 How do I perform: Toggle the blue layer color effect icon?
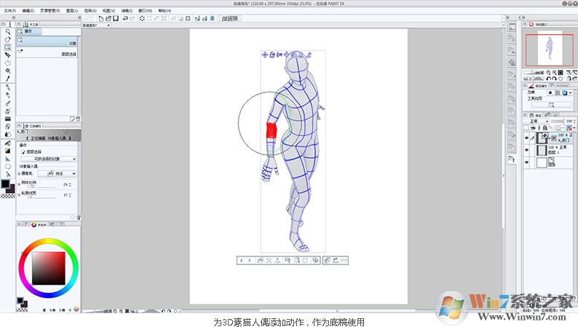tap(564, 93)
